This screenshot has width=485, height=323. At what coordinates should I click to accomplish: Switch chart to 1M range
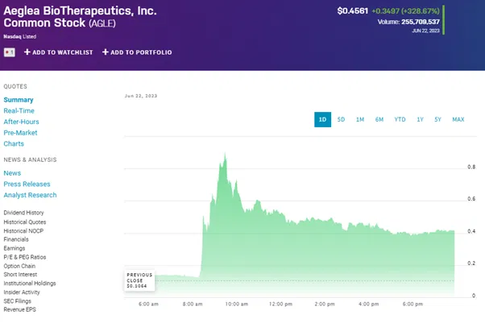click(x=360, y=119)
